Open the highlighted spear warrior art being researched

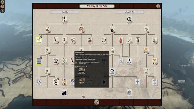pyautogui.click(x=39, y=40)
